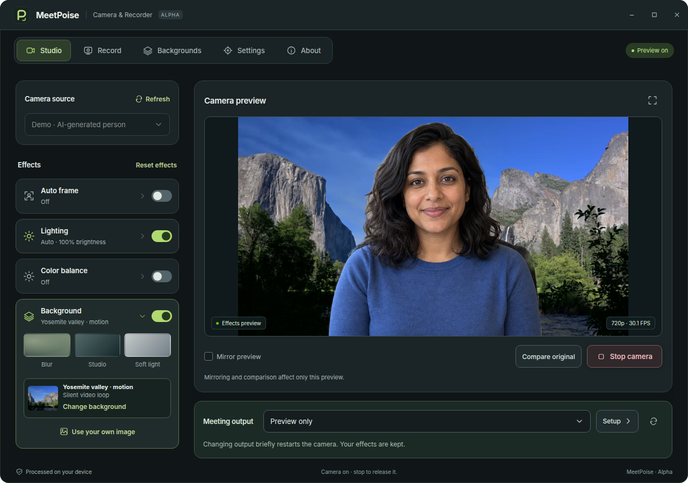
Task: Turn off the Lighting switch
Action: [x=162, y=236]
